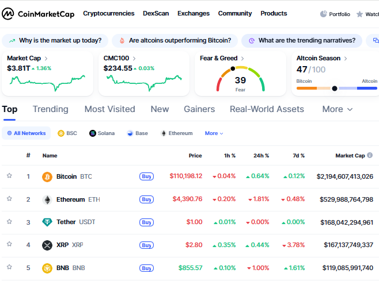Expand the More networks dropdown
Image resolution: width=379 pixels, height=281 pixels.
(214, 133)
